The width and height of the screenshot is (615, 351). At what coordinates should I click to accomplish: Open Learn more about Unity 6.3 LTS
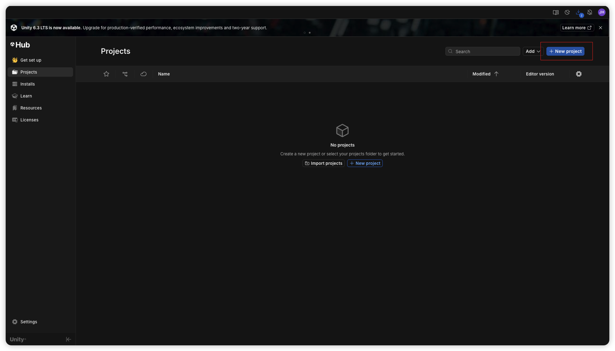[577, 28]
